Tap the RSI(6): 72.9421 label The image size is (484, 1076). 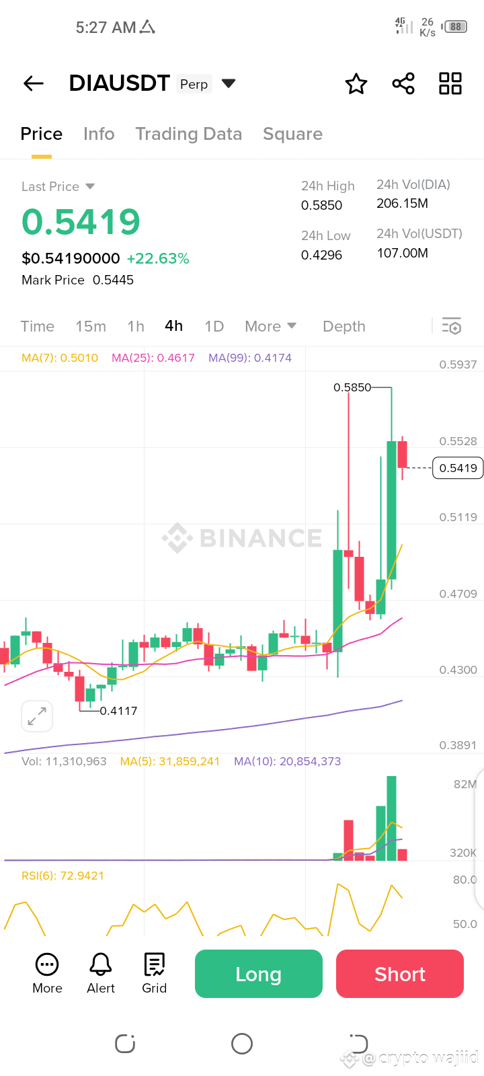[63, 876]
